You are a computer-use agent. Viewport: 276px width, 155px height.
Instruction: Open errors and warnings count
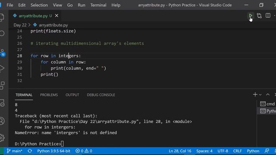point(84,151)
